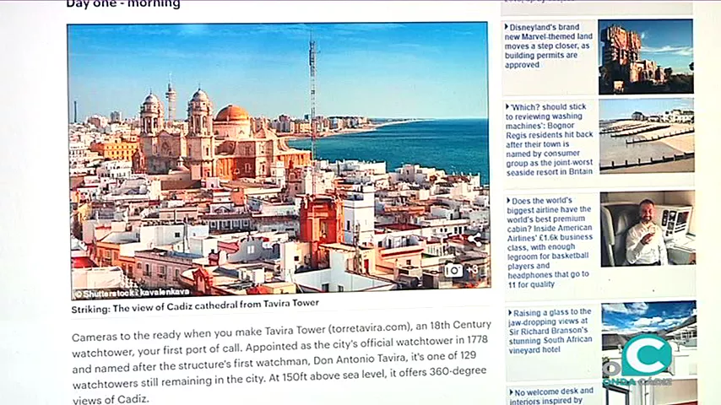Open the photo gallery camera icon
This screenshot has height=405, width=721.
pyautogui.click(x=453, y=270)
